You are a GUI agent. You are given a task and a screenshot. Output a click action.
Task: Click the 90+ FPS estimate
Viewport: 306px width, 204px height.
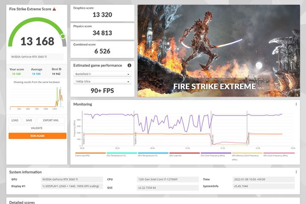click(102, 91)
